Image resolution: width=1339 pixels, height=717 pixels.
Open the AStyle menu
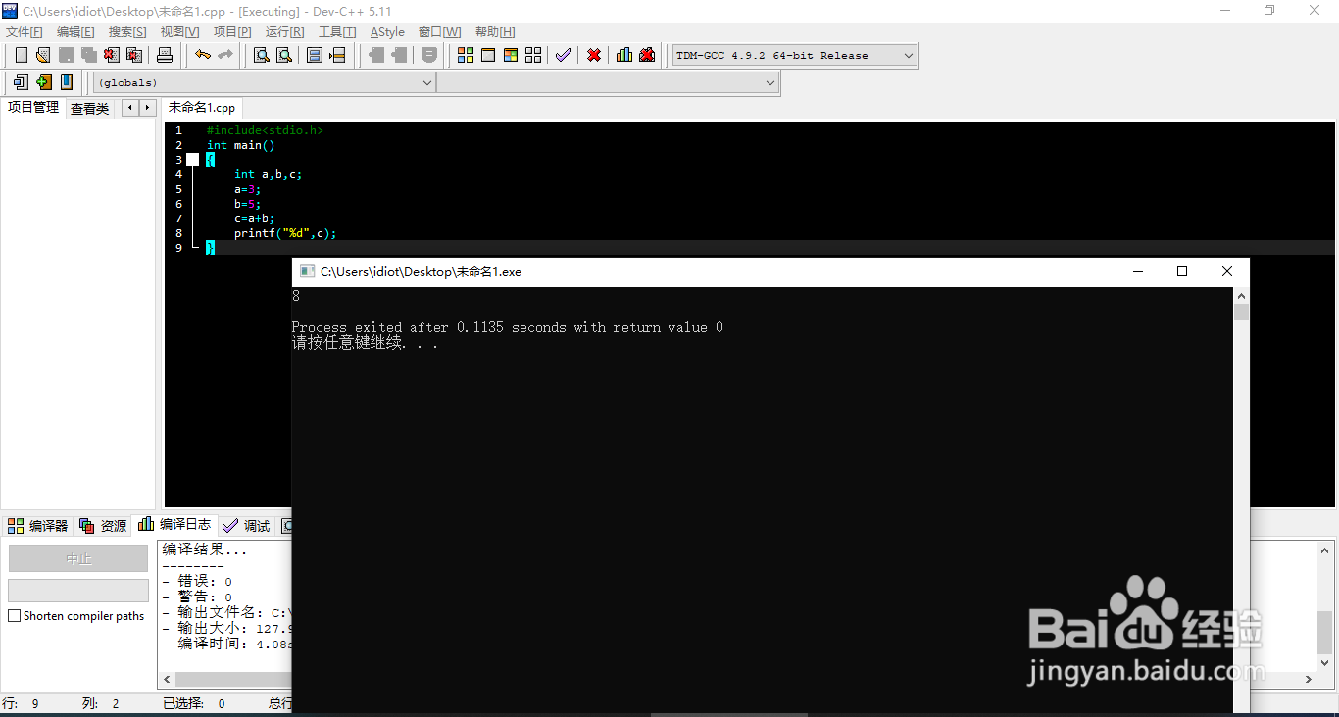tap(387, 32)
